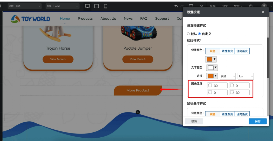
Task: Close the 设置按钮 dialog
Action: point(263,12)
